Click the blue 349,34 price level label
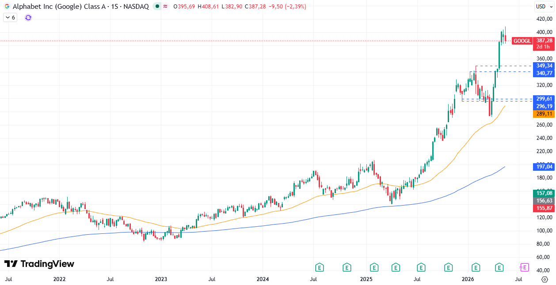Viewport: 556px width, 285px height. (545, 66)
